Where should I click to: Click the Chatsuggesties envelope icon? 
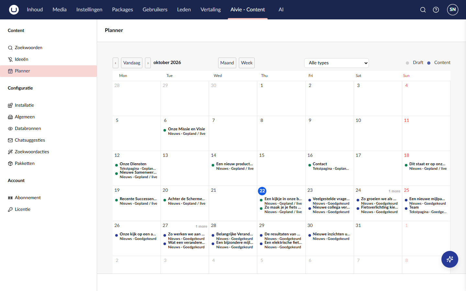coord(10,140)
